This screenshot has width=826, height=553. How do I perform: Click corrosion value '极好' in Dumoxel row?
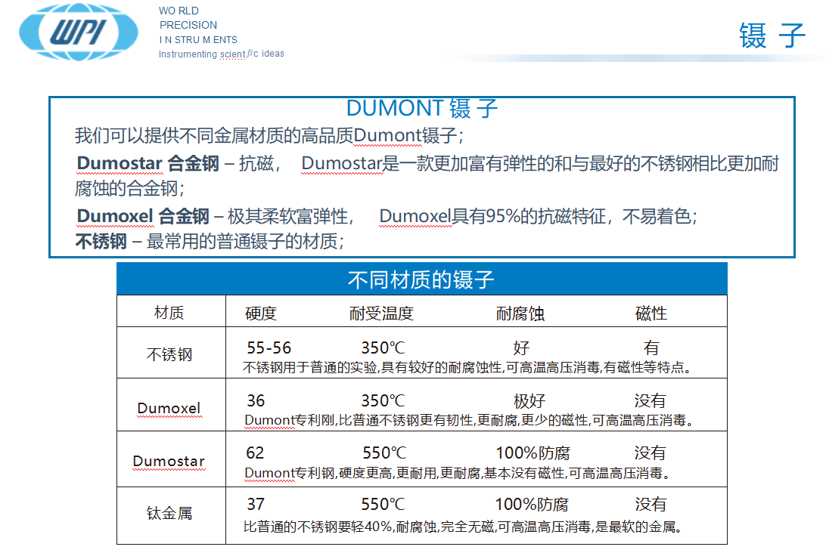[529, 401]
